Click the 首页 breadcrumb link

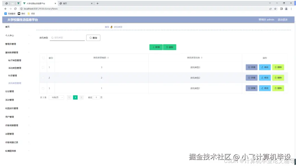(x=107, y=27)
